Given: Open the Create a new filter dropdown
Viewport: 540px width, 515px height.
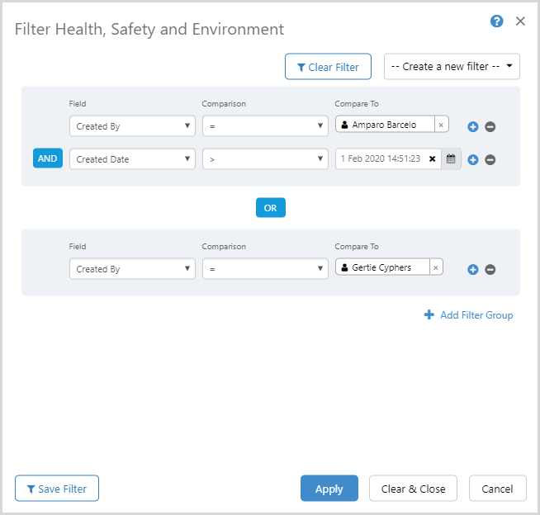Looking at the screenshot, I should [x=452, y=67].
